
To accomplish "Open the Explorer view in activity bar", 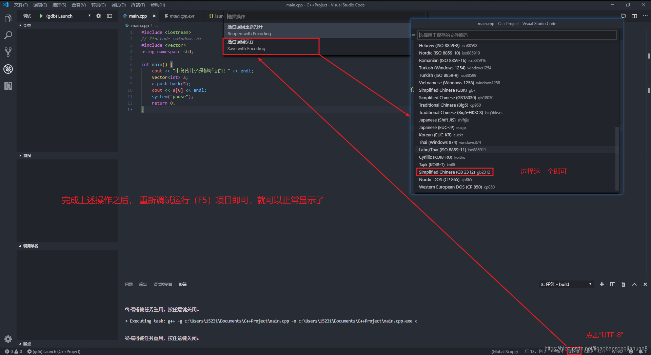I will 8,18.
